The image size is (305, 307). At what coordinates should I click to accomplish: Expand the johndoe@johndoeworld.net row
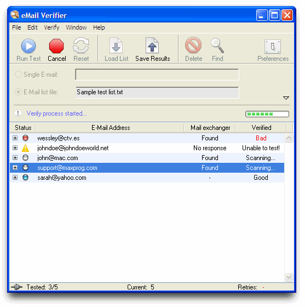(15, 148)
